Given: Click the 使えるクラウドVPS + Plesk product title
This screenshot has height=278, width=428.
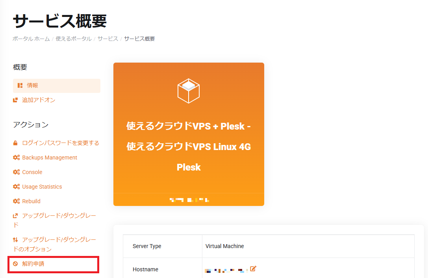Looking at the screenshot, I should (x=189, y=146).
